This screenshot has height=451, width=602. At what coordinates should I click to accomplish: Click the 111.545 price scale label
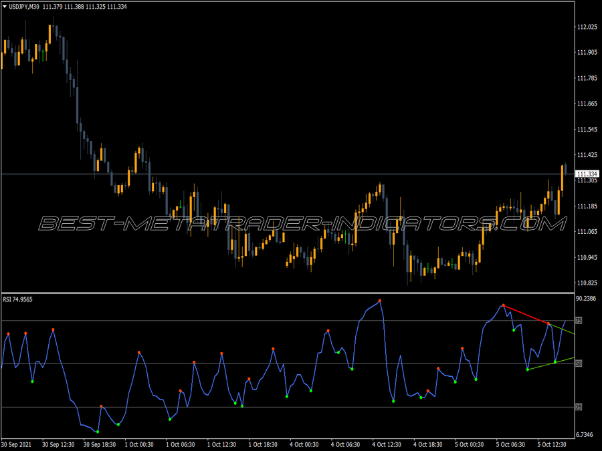tap(587, 130)
